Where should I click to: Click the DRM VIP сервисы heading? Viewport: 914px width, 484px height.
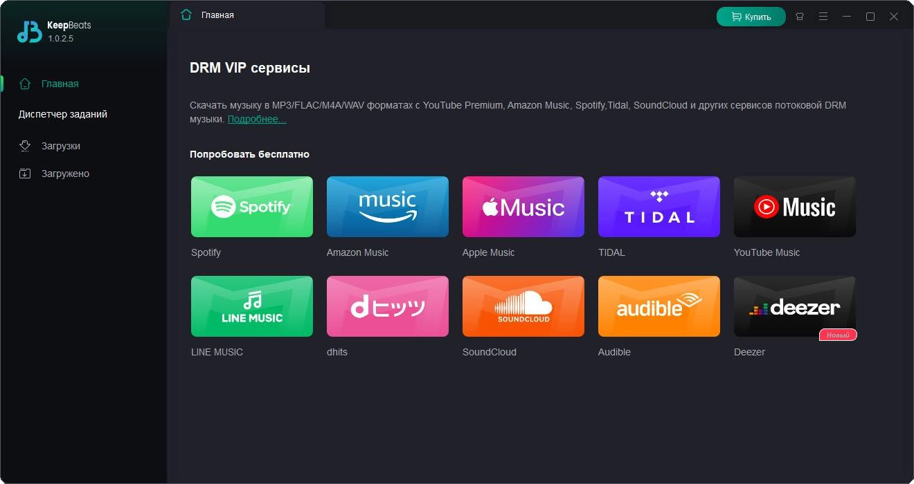coord(250,68)
